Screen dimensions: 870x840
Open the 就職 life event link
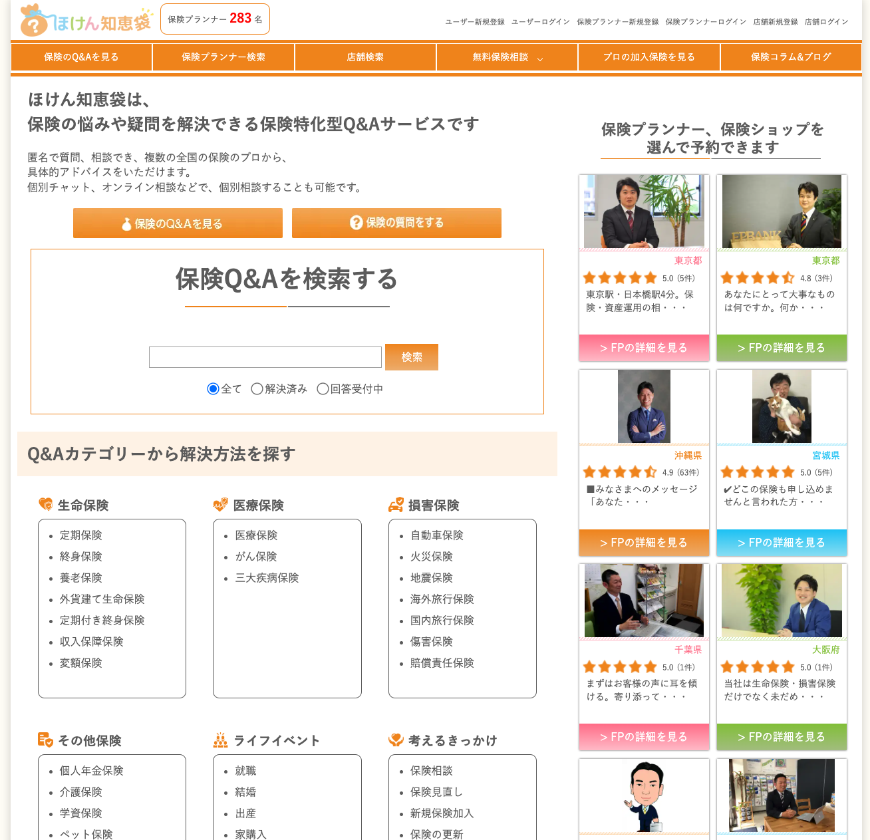coord(245,771)
